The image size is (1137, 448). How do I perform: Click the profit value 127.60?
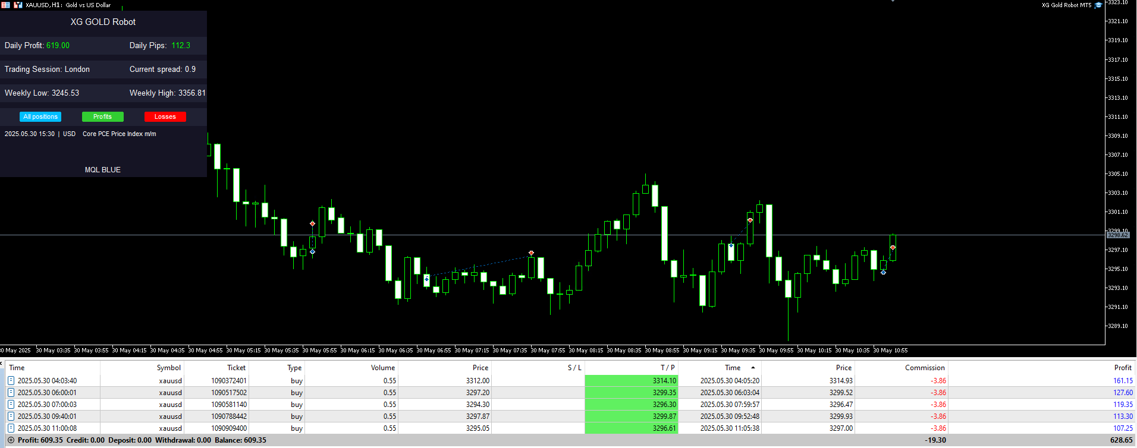coord(1123,393)
